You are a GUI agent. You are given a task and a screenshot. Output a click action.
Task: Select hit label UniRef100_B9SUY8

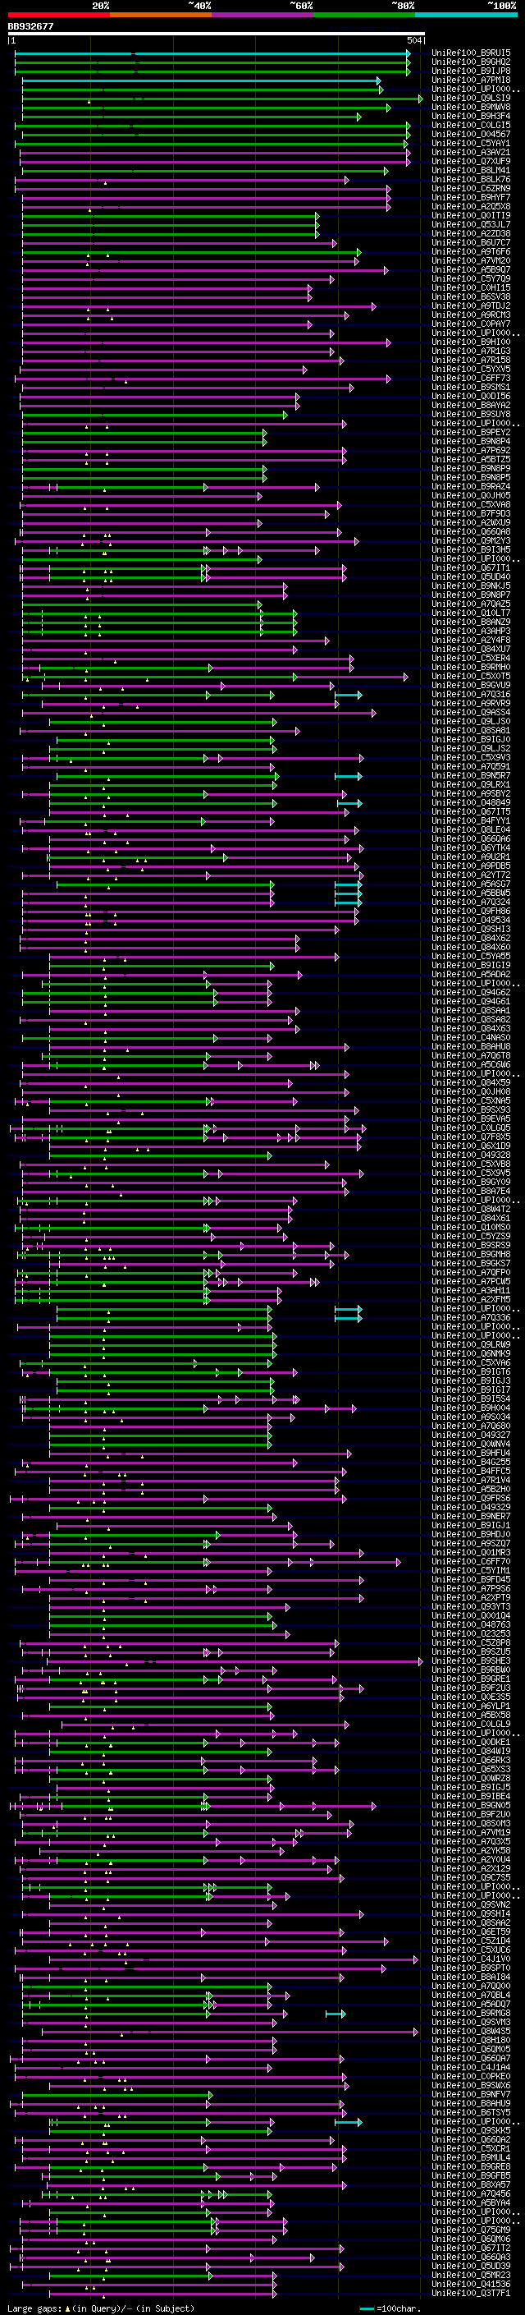[471, 414]
